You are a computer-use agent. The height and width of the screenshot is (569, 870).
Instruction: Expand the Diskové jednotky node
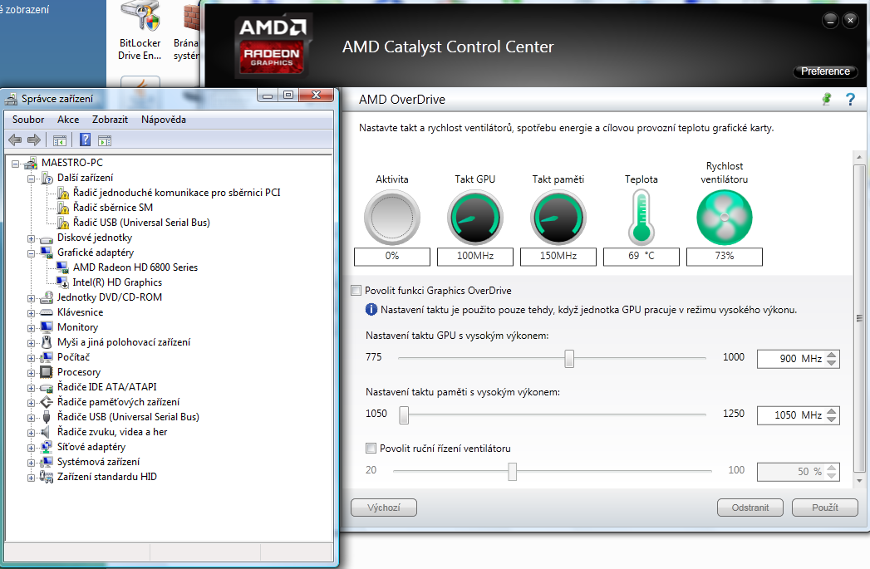tap(31, 238)
